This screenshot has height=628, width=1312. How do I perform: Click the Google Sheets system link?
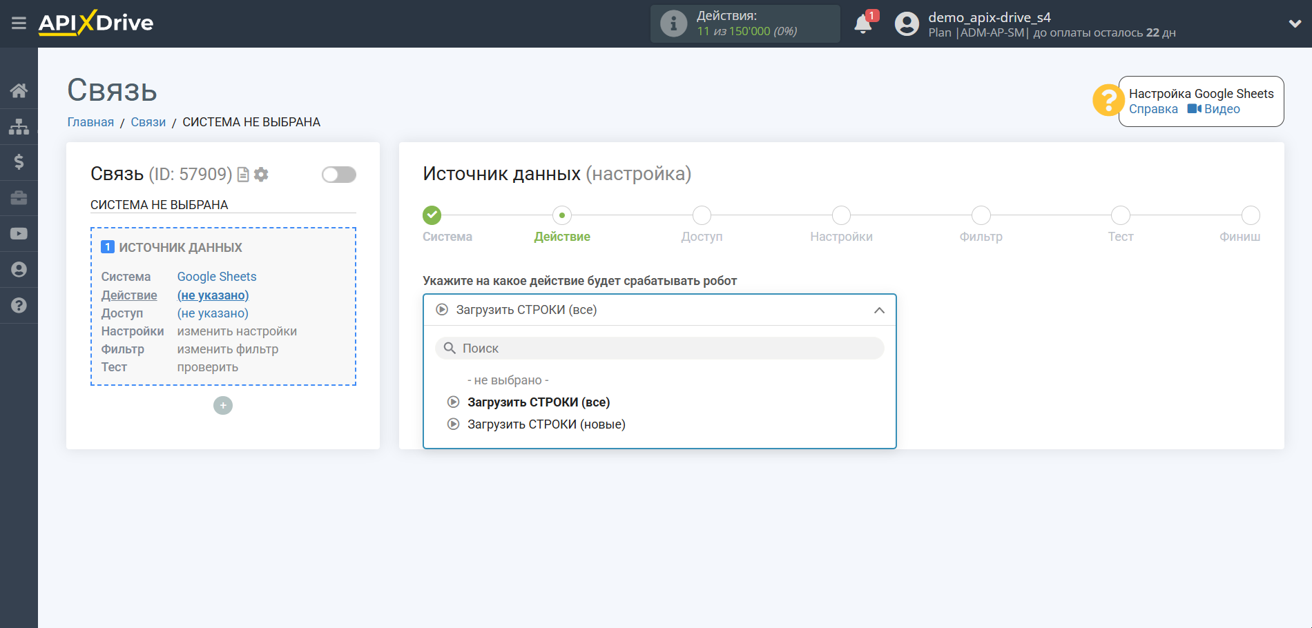[x=216, y=276]
